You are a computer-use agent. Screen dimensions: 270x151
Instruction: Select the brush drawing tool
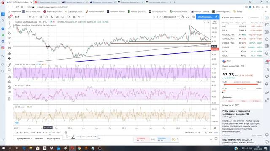point(9,38)
